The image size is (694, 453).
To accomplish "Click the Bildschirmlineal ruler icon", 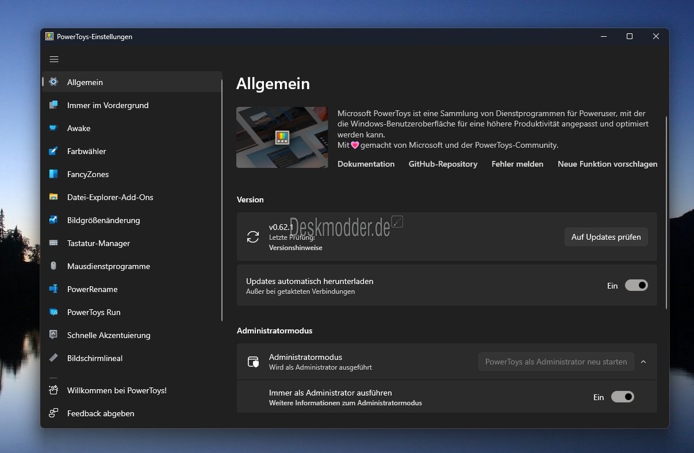I will [53, 358].
